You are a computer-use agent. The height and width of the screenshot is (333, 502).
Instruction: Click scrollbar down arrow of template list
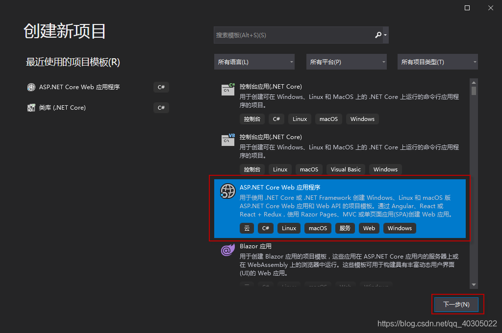pos(474,285)
